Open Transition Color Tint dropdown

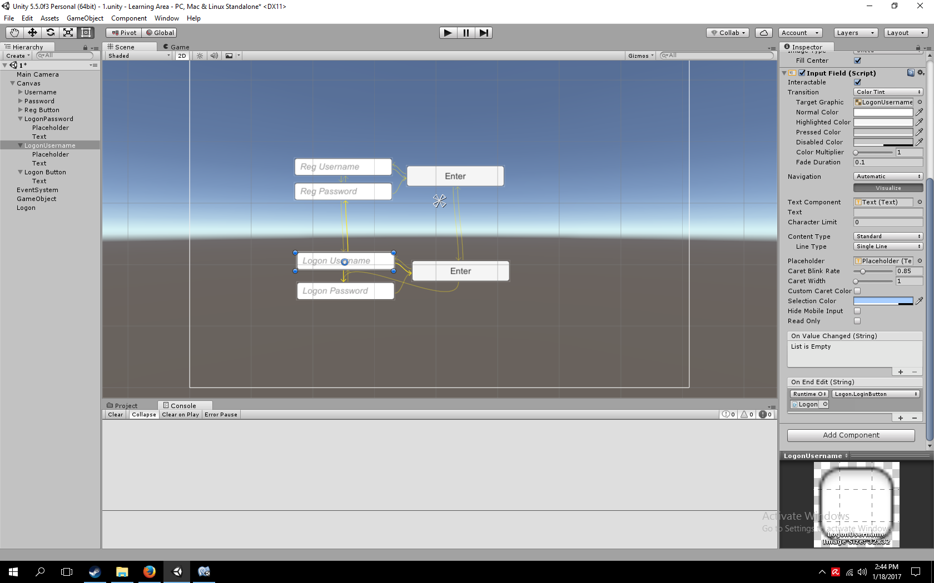(888, 92)
